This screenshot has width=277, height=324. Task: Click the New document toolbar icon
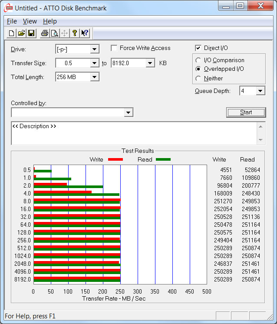pyautogui.click(x=11, y=33)
